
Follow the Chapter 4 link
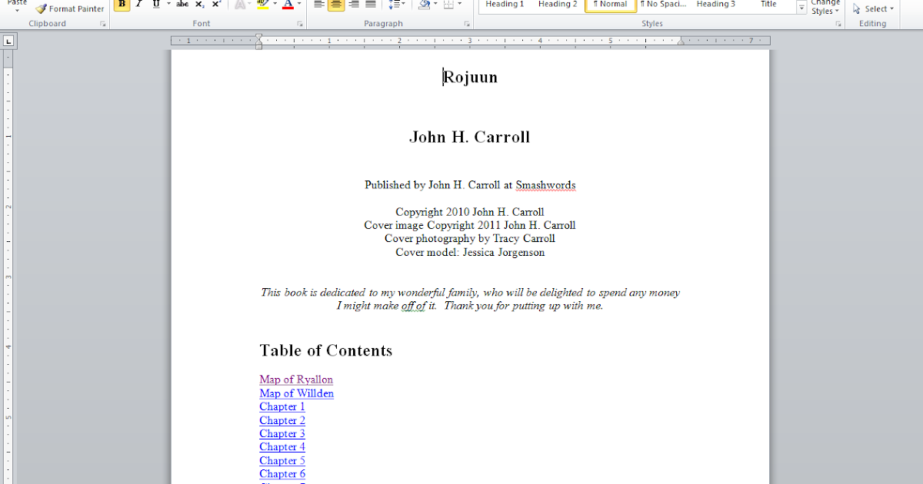282,446
